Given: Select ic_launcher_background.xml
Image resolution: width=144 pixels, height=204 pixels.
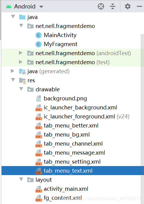Looking at the screenshot, I should click(x=80, y=108).
